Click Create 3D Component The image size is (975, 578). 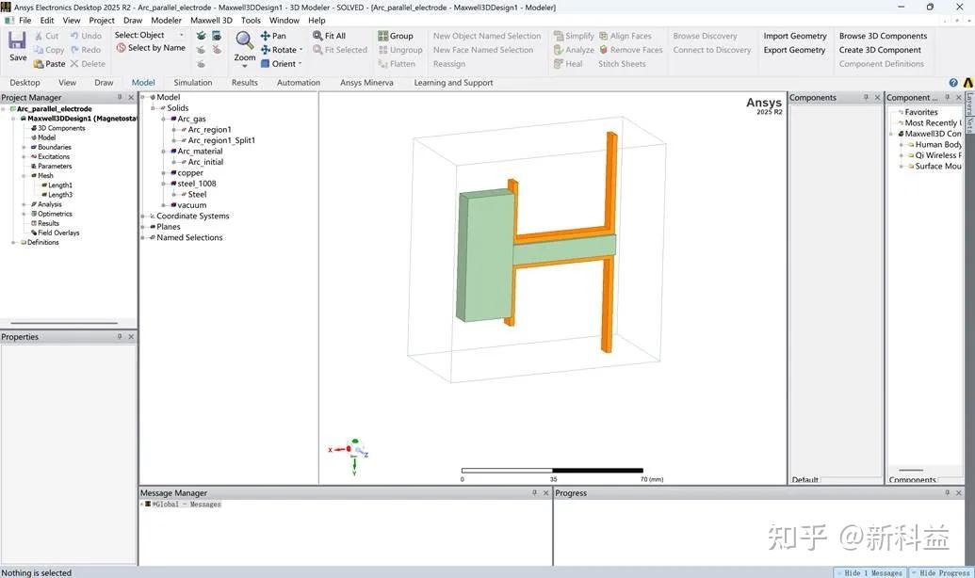click(x=880, y=50)
